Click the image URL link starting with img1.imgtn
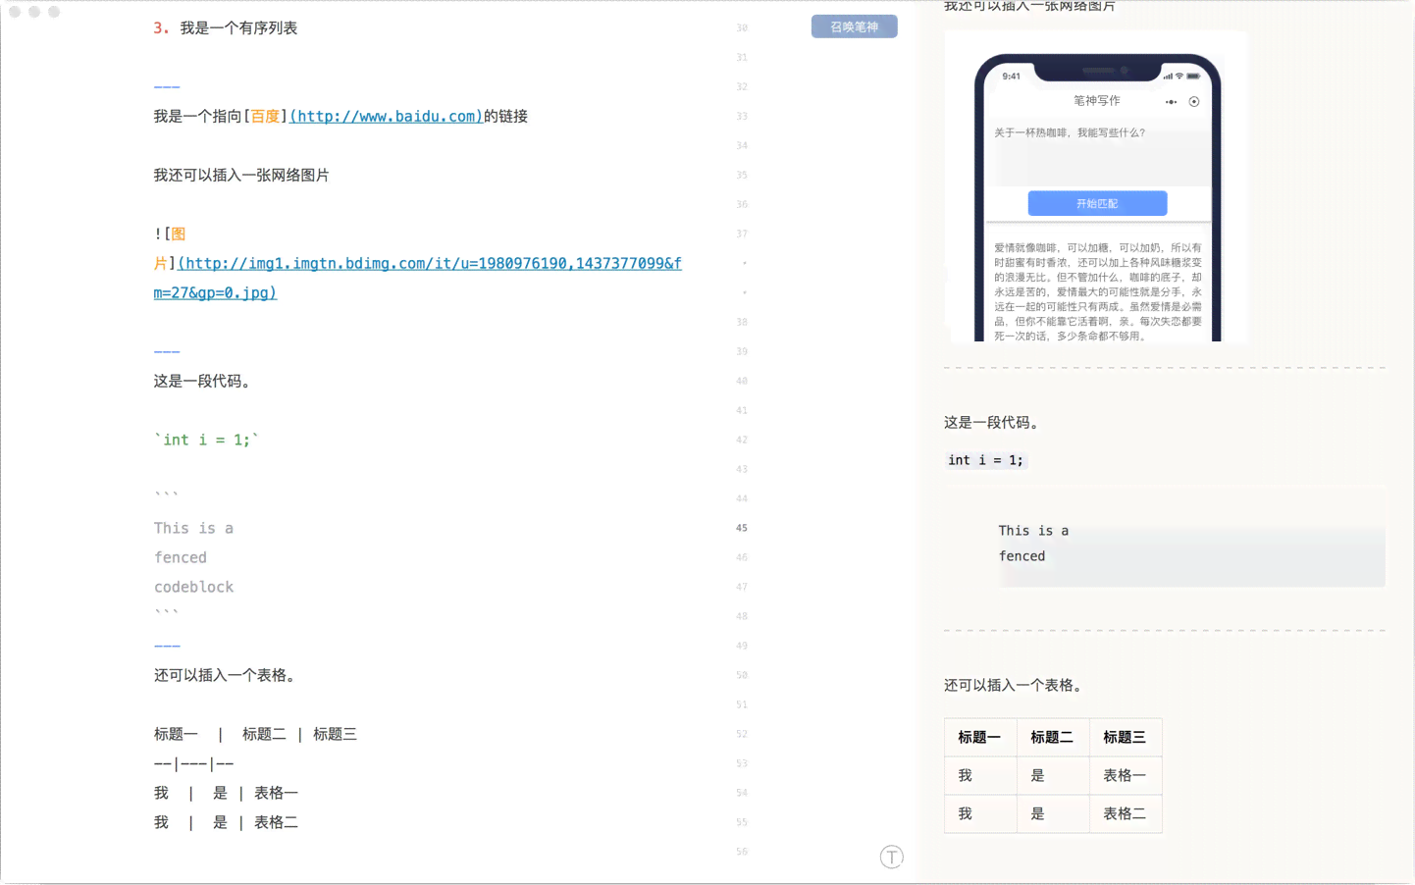 click(x=417, y=278)
